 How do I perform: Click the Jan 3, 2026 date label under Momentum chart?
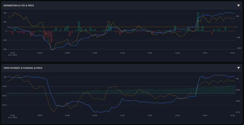(x=13, y=55)
